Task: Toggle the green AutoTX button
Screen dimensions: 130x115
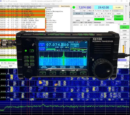Action: [118, 16]
